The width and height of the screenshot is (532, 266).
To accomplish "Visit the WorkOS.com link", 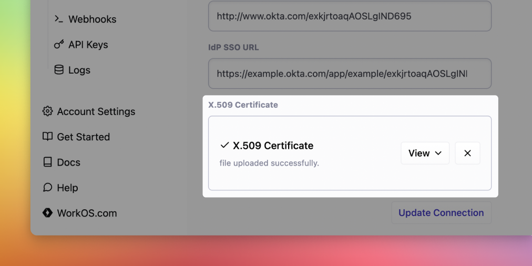I will pyautogui.click(x=87, y=213).
